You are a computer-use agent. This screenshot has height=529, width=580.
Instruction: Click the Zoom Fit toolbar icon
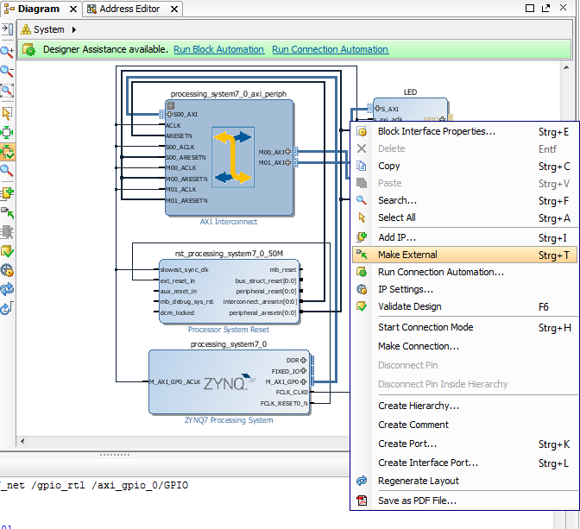click(7, 91)
